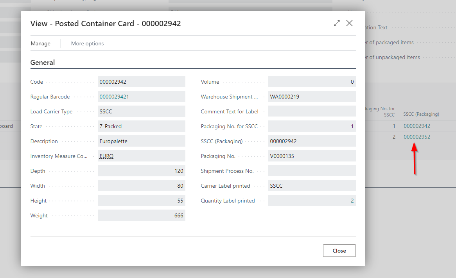The image size is (456, 278).
Task: Click the Weight field showing 666
Action: 141,215
